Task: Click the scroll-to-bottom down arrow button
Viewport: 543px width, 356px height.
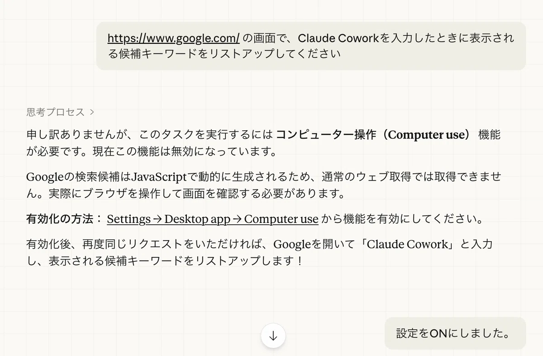Action: point(273,336)
